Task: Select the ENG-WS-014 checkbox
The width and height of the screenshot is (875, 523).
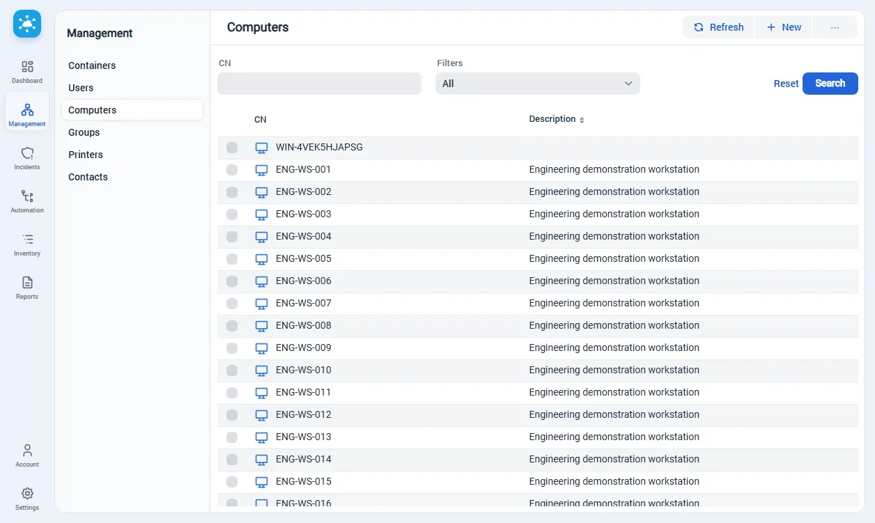Action: point(232,460)
